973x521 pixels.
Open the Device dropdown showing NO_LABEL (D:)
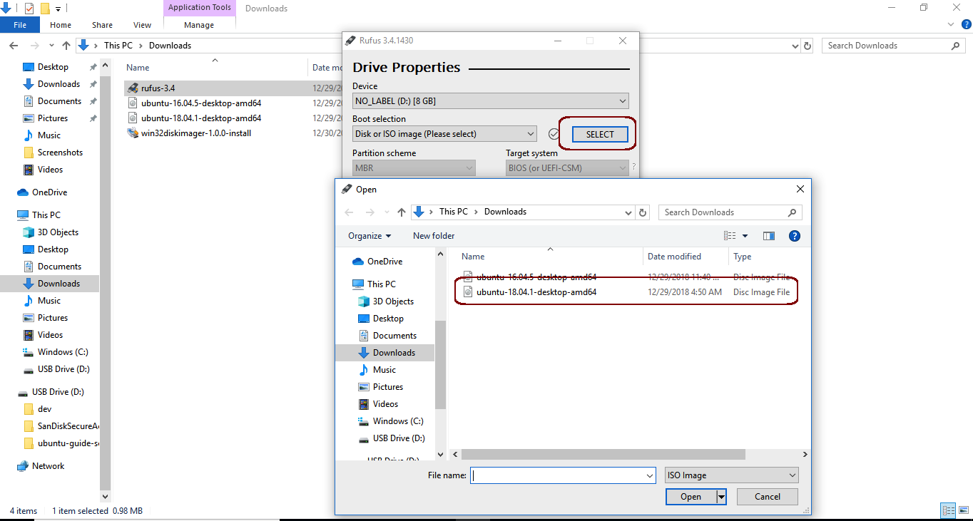tap(491, 101)
